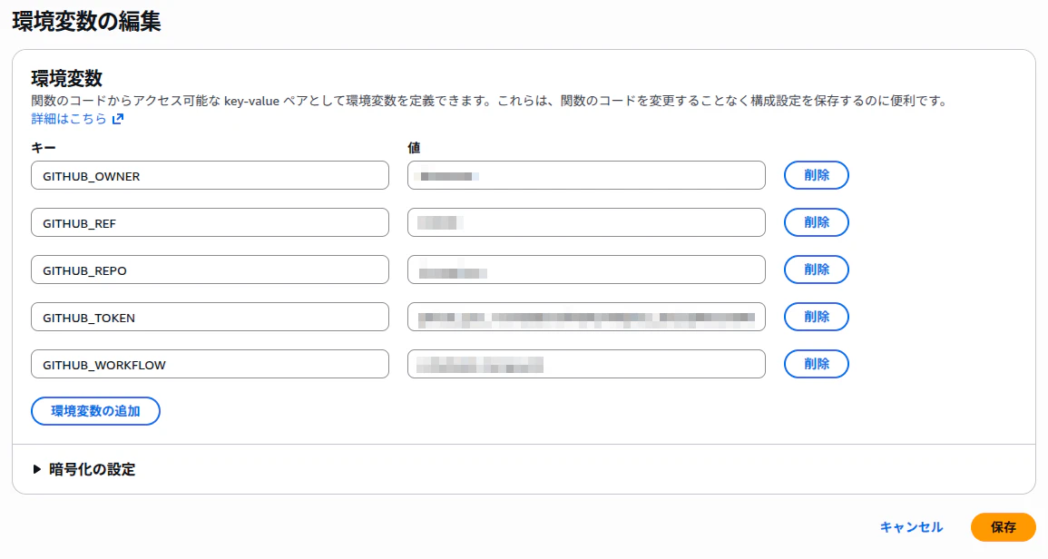Cancel editing with キャンセル
This screenshot has height=559, width=1048.
click(x=911, y=527)
